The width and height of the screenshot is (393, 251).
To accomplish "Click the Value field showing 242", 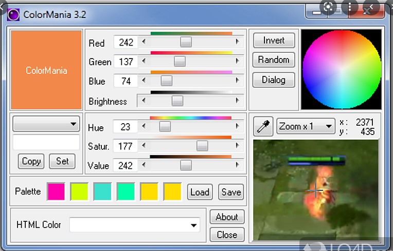I will (125, 165).
